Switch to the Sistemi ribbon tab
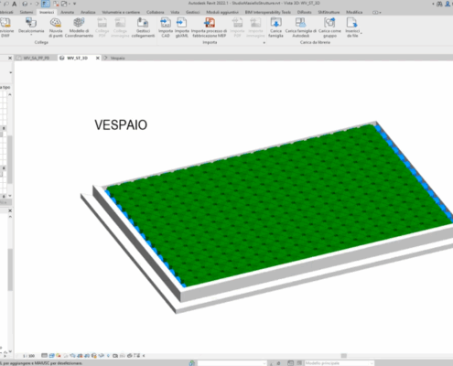This screenshot has height=366, width=453. [x=27, y=12]
